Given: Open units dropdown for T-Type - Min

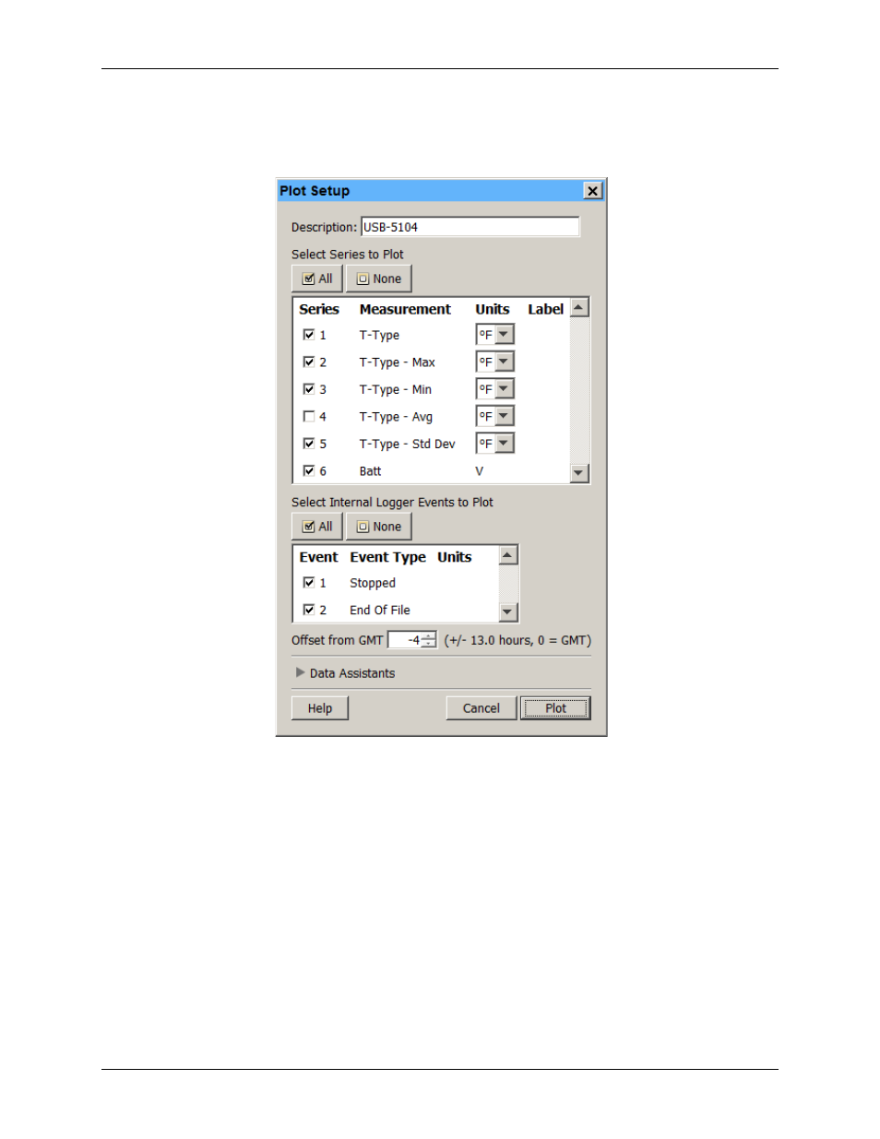Looking at the screenshot, I should (x=504, y=389).
